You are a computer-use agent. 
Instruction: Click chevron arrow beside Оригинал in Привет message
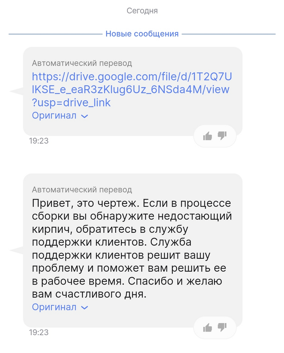coord(84,308)
